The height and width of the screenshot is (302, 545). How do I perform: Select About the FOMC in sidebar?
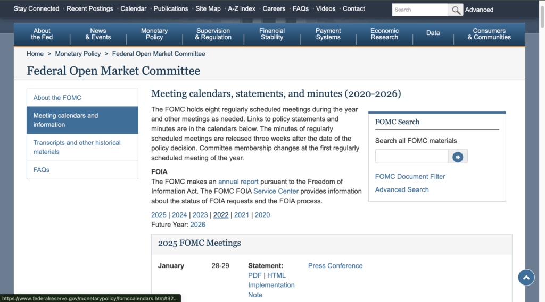pyautogui.click(x=82, y=98)
